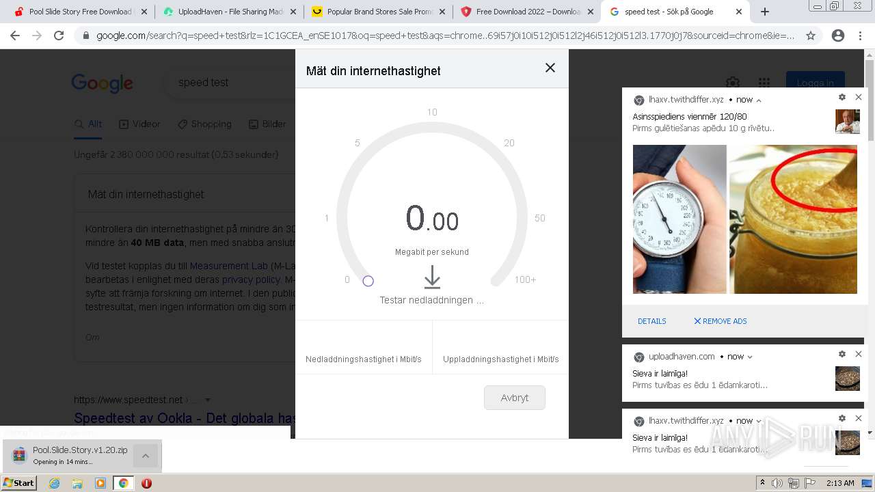Image resolution: width=875 pixels, height=492 pixels.
Task: Close the speed test dialog with X
Action: (550, 68)
